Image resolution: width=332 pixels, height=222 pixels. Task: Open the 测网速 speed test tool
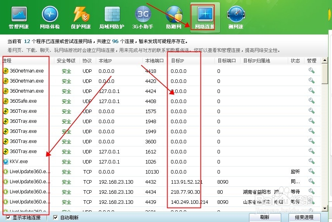[x=236, y=18]
